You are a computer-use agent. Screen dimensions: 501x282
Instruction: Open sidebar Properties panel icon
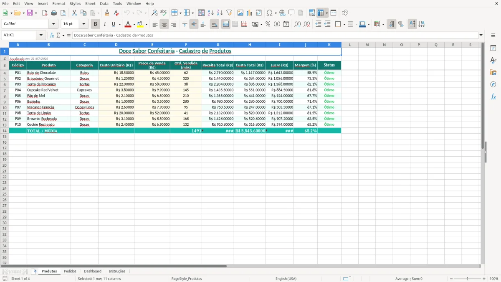coord(493,48)
